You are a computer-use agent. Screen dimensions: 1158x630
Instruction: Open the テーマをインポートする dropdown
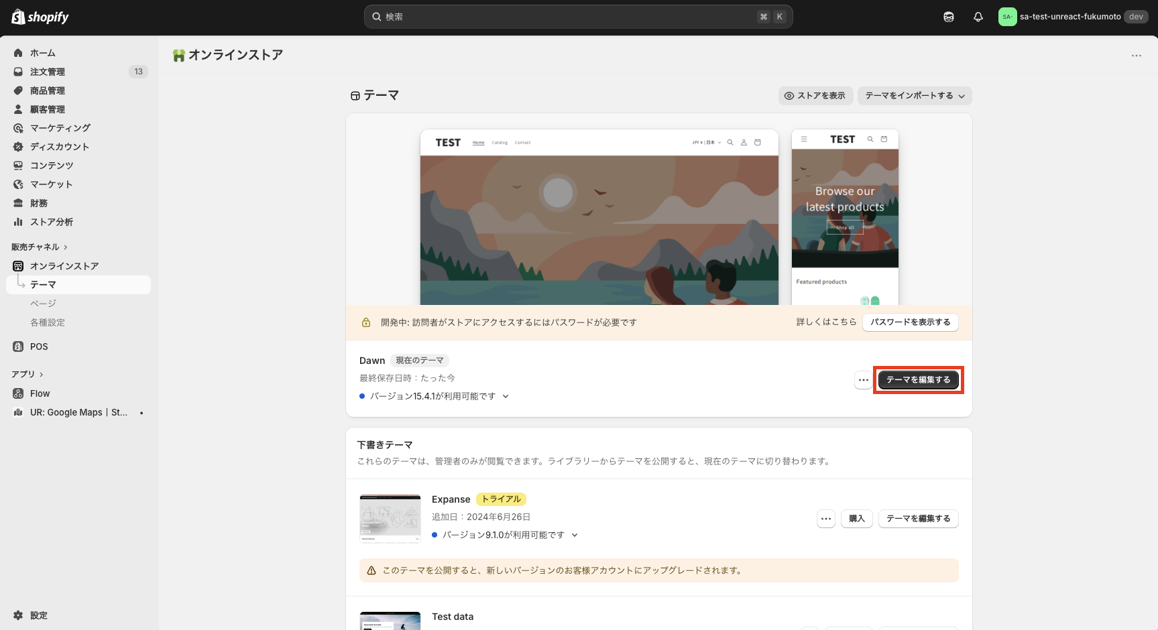pos(915,96)
